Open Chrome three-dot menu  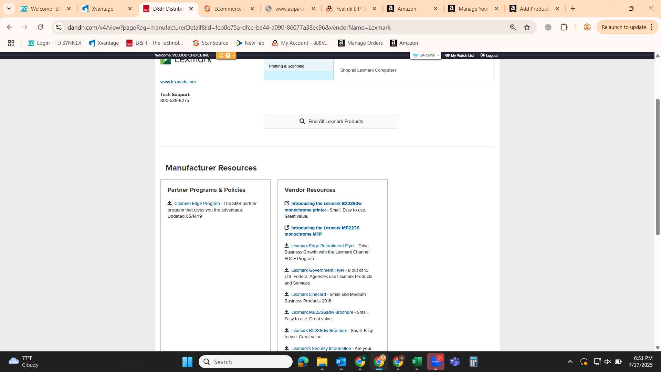click(651, 27)
